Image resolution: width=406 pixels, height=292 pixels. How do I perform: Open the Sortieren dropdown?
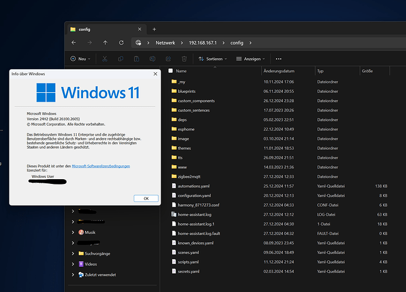click(212, 59)
